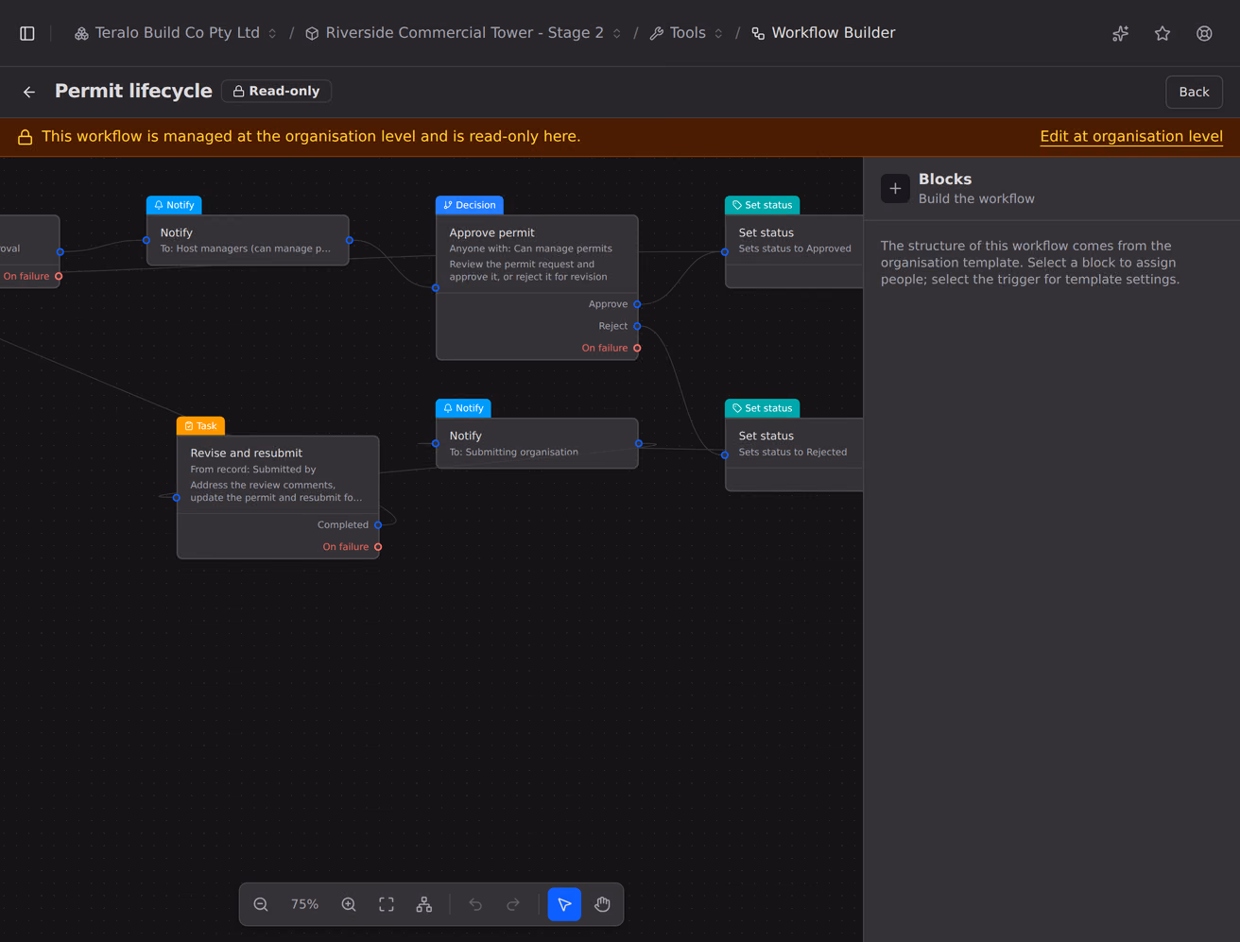Viewport: 1240px width, 942px height.
Task: Click the Approve permit On failure port
Action: 637,349
